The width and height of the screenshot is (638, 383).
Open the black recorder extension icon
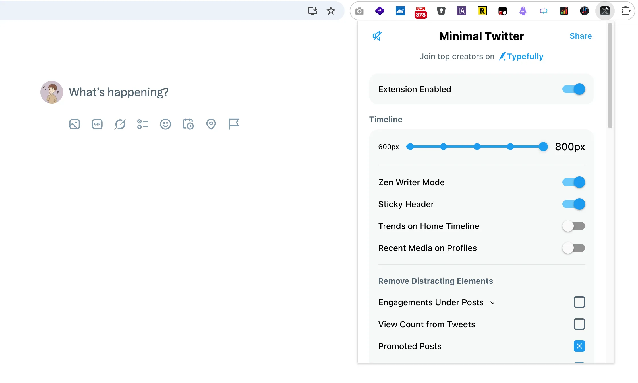point(503,11)
